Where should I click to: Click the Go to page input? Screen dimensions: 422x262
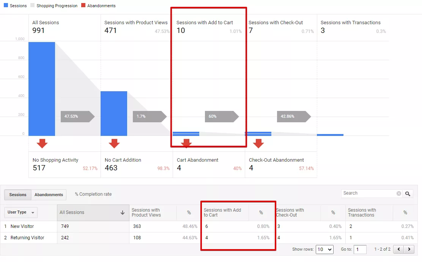pos(360,250)
